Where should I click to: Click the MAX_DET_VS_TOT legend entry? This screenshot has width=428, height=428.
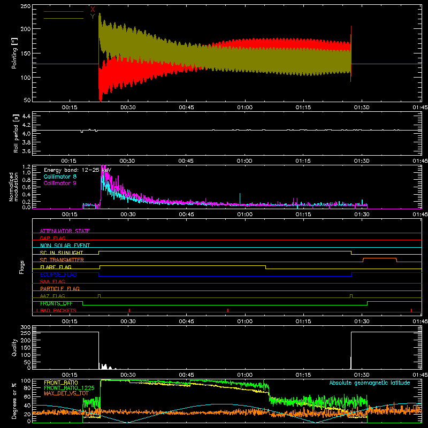pos(66,393)
